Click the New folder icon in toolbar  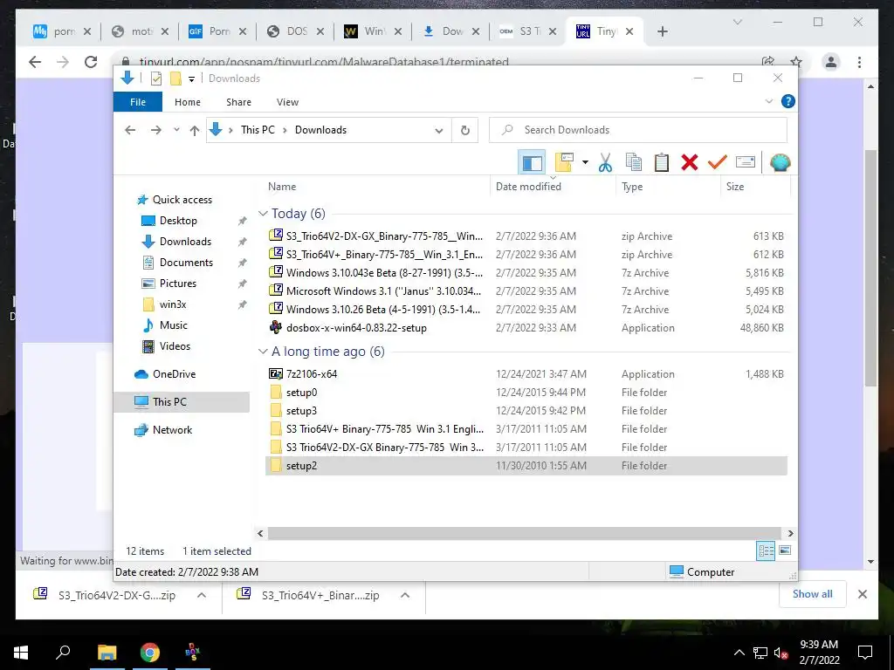pyautogui.click(x=564, y=163)
